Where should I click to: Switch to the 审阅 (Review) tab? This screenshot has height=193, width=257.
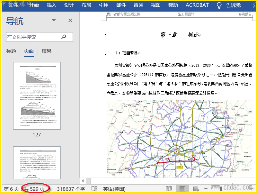tap(138, 5)
